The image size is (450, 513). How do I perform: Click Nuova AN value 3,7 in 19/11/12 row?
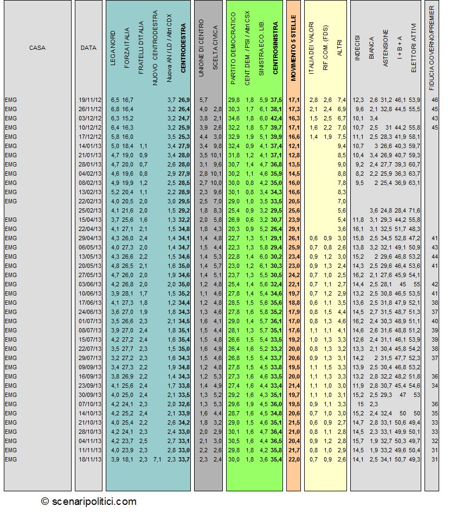[x=171, y=100]
